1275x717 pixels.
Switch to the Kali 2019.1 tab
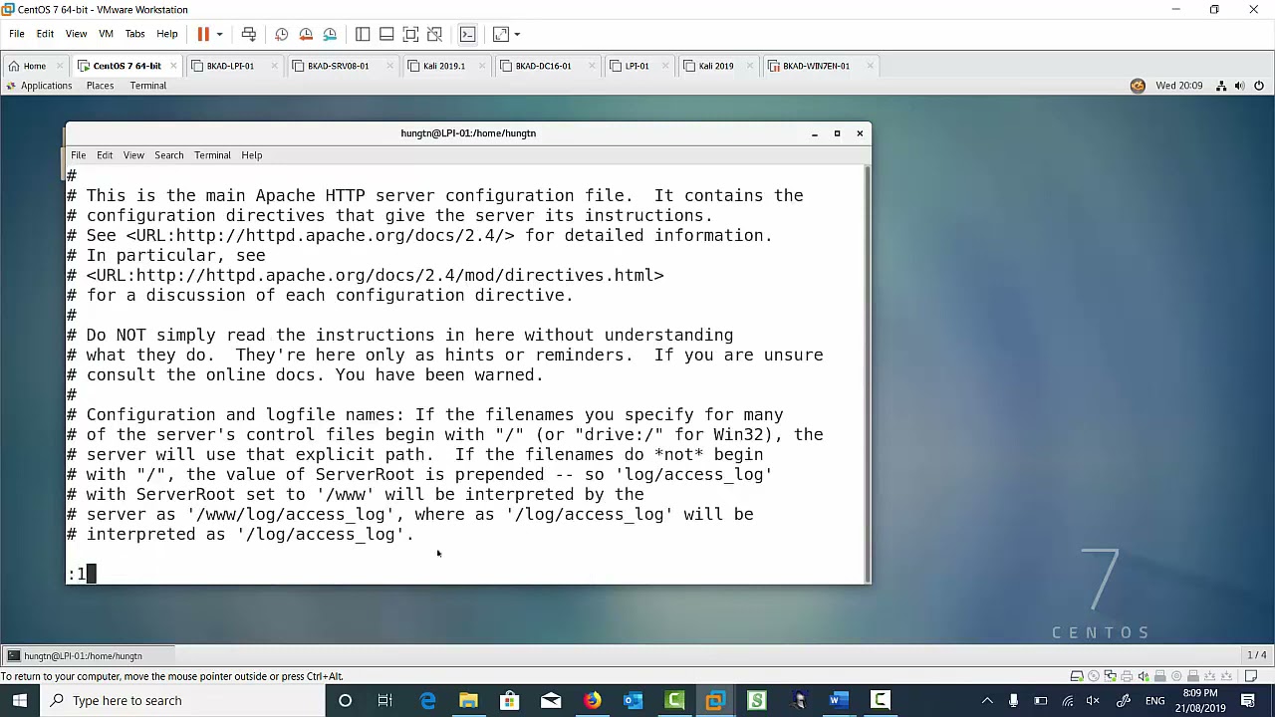[x=443, y=66]
